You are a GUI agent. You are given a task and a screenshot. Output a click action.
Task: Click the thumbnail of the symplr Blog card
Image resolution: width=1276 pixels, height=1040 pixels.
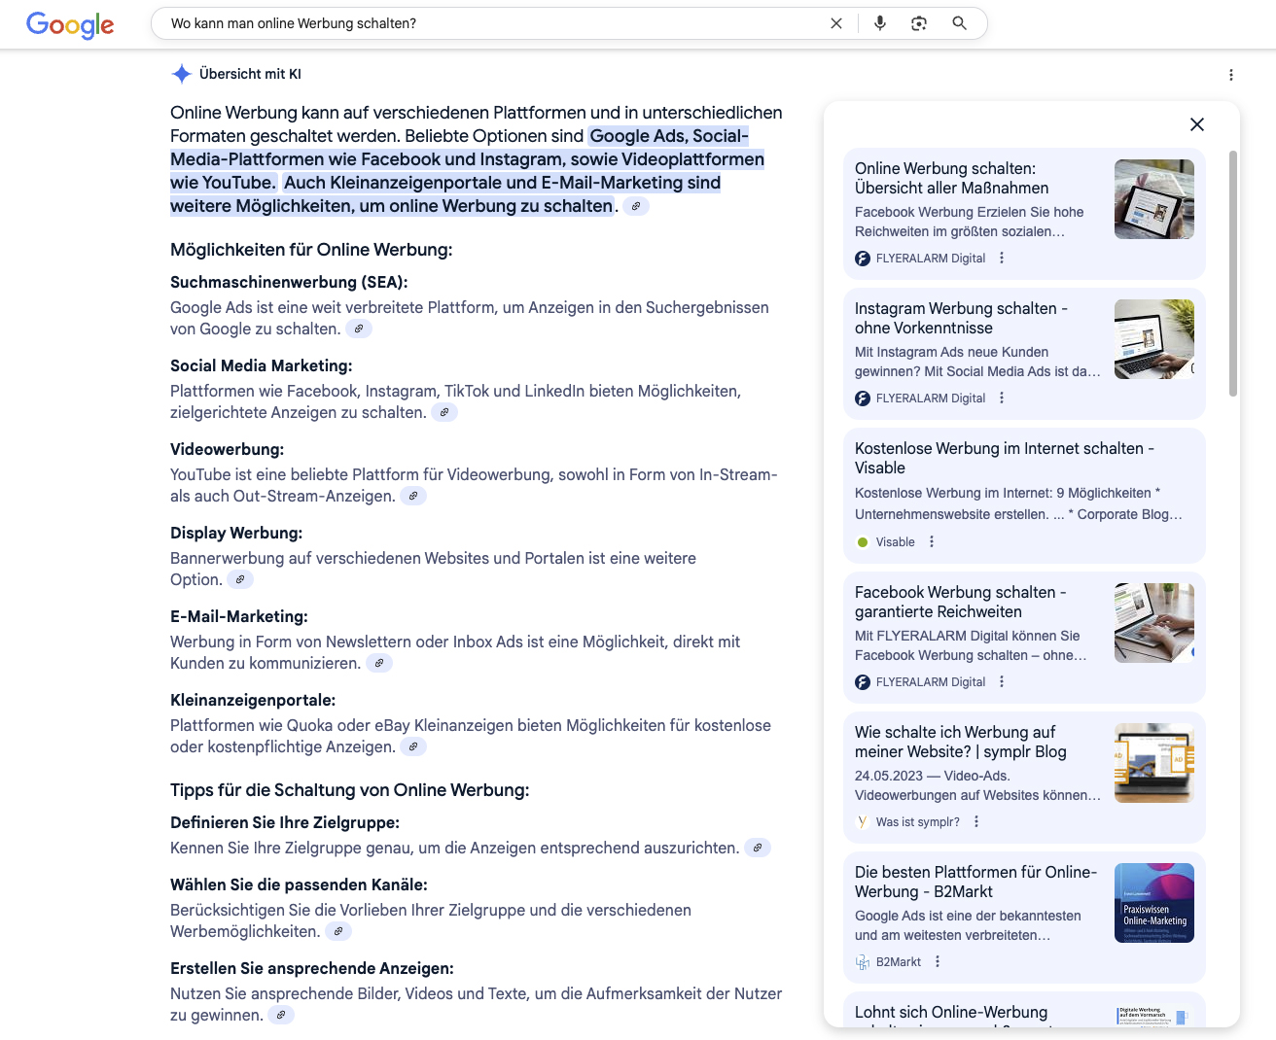(x=1154, y=763)
